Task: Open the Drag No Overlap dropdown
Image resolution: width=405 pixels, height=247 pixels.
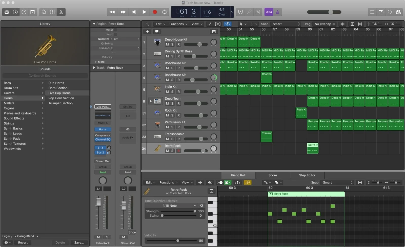Action: 325,24
